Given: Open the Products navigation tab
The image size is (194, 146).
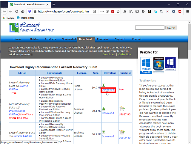Looking at the screenshot, I should point(50,39).
